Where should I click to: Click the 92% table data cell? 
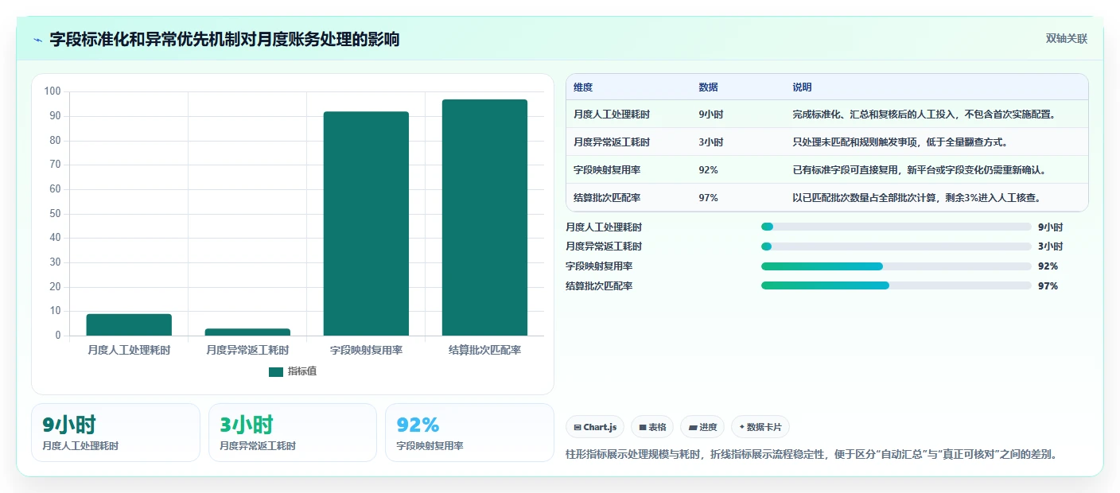coord(709,170)
